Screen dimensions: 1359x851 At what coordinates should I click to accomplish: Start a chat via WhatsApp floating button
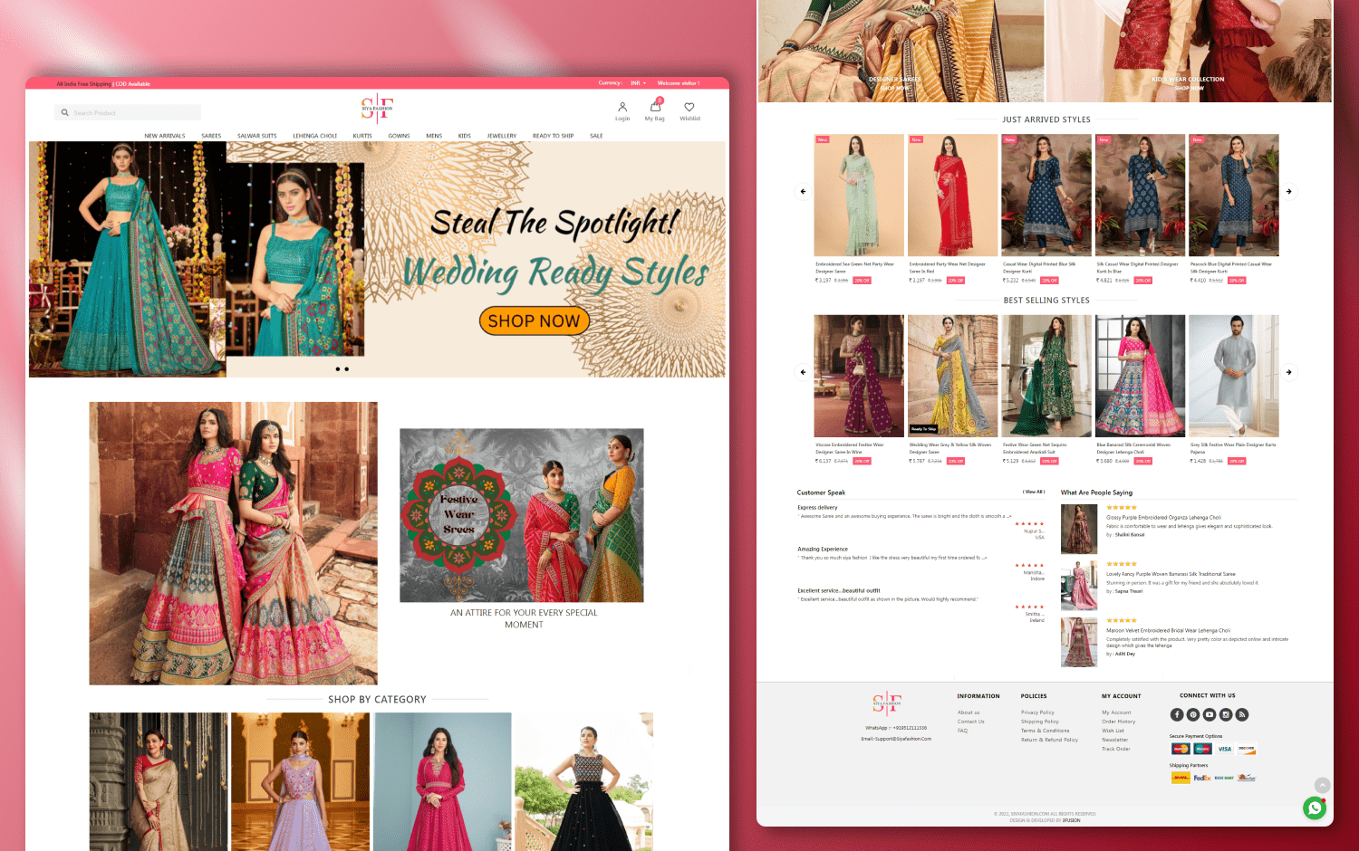pyautogui.click(x=1315, y=808)
